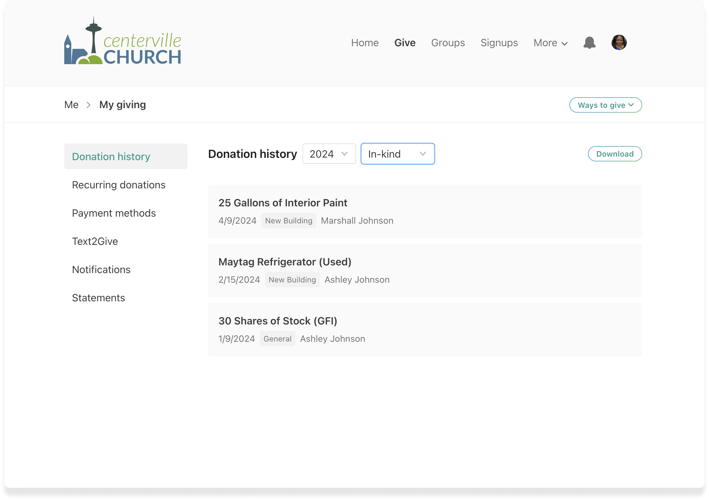
Task: Open Payment methods in sidebar
Action: click(x=114, y=213)
